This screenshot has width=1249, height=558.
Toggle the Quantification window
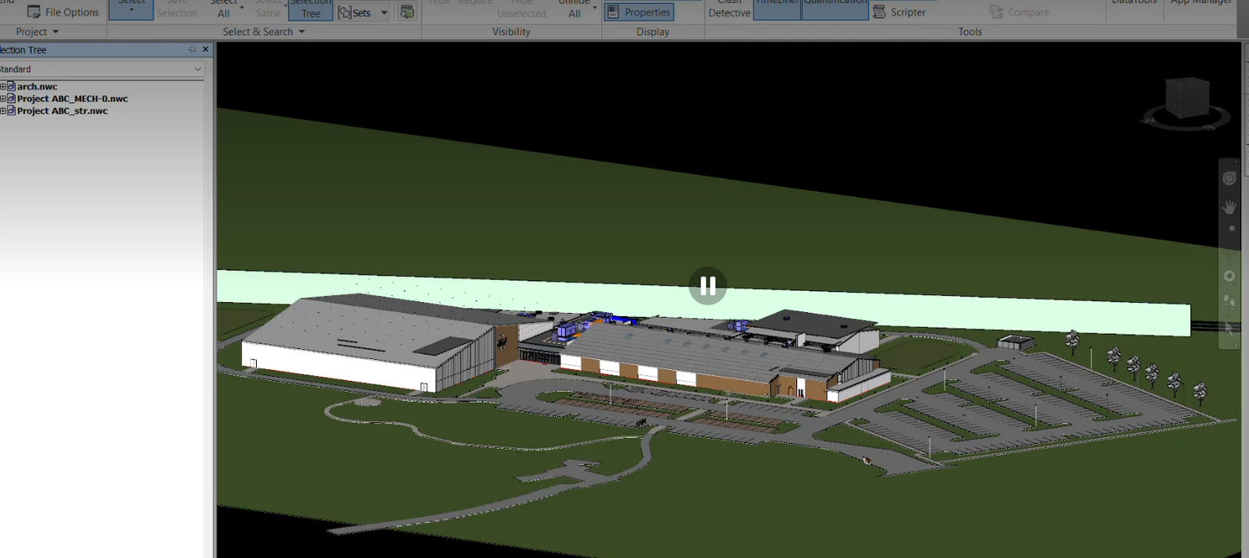click(x=835, y=9)
